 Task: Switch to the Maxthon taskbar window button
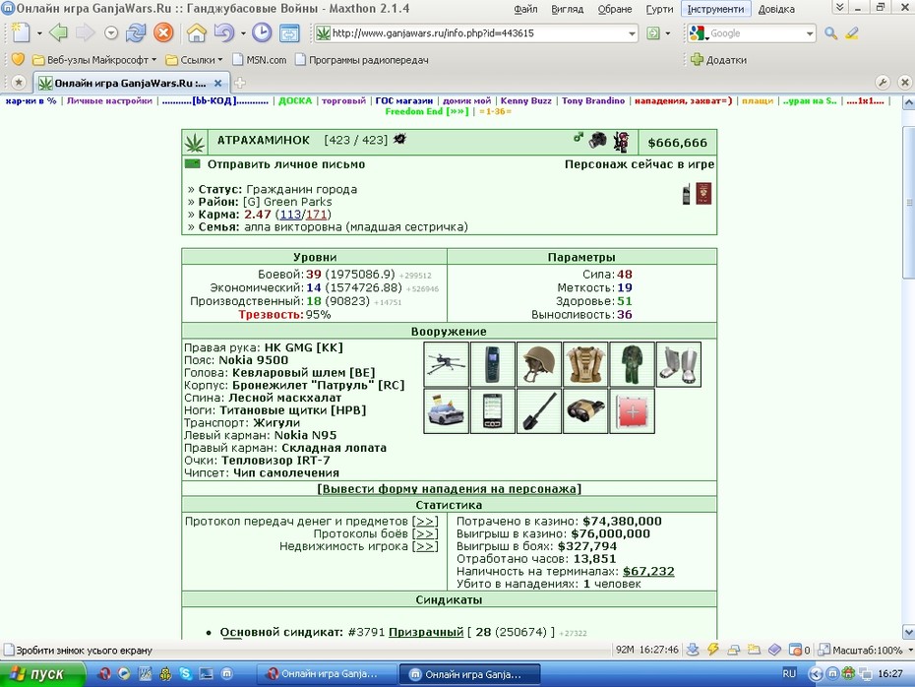tap(469, 674)
